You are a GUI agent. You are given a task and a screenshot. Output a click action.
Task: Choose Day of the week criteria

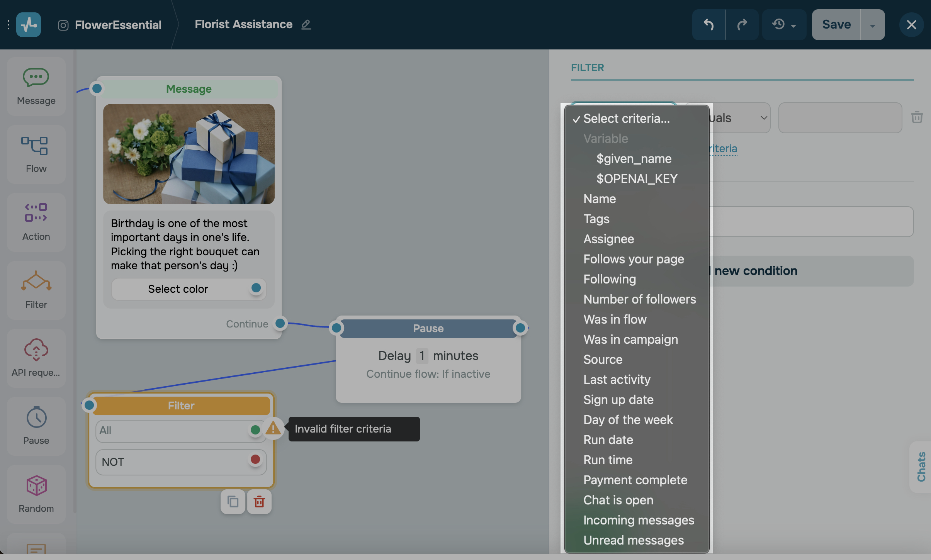(x=628, y=420)
